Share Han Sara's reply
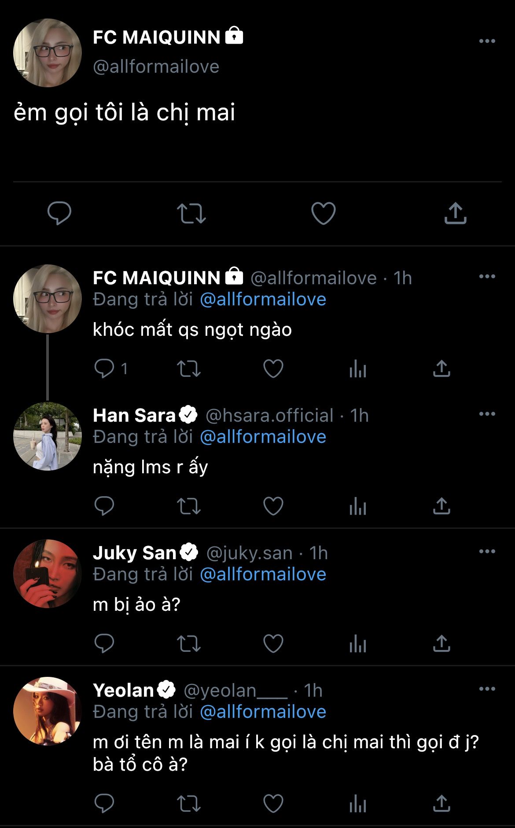Viewport: 515px width, 828px height. click(x=441, y=506)
